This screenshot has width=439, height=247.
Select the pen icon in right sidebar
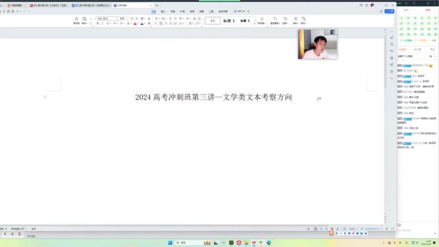pos(392,37)
